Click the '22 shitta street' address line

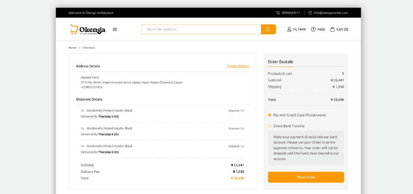point(131,82)
